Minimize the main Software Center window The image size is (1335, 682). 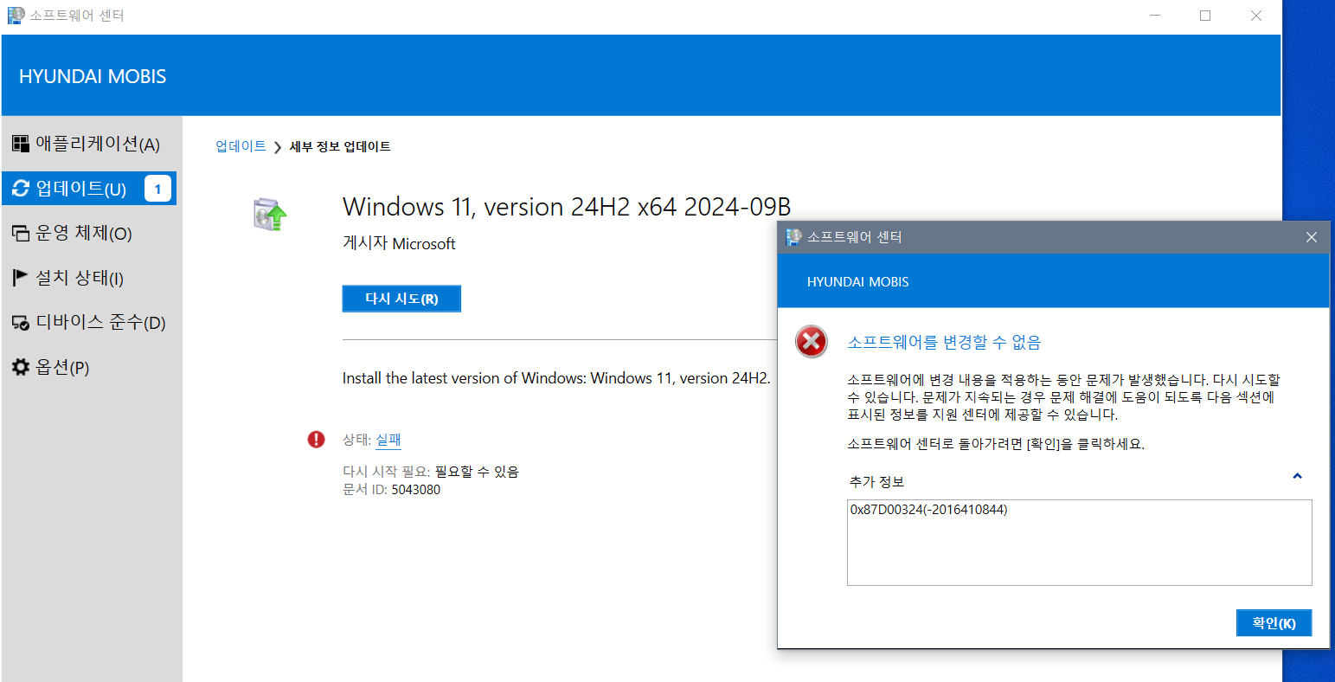(x=1154, y=16)
